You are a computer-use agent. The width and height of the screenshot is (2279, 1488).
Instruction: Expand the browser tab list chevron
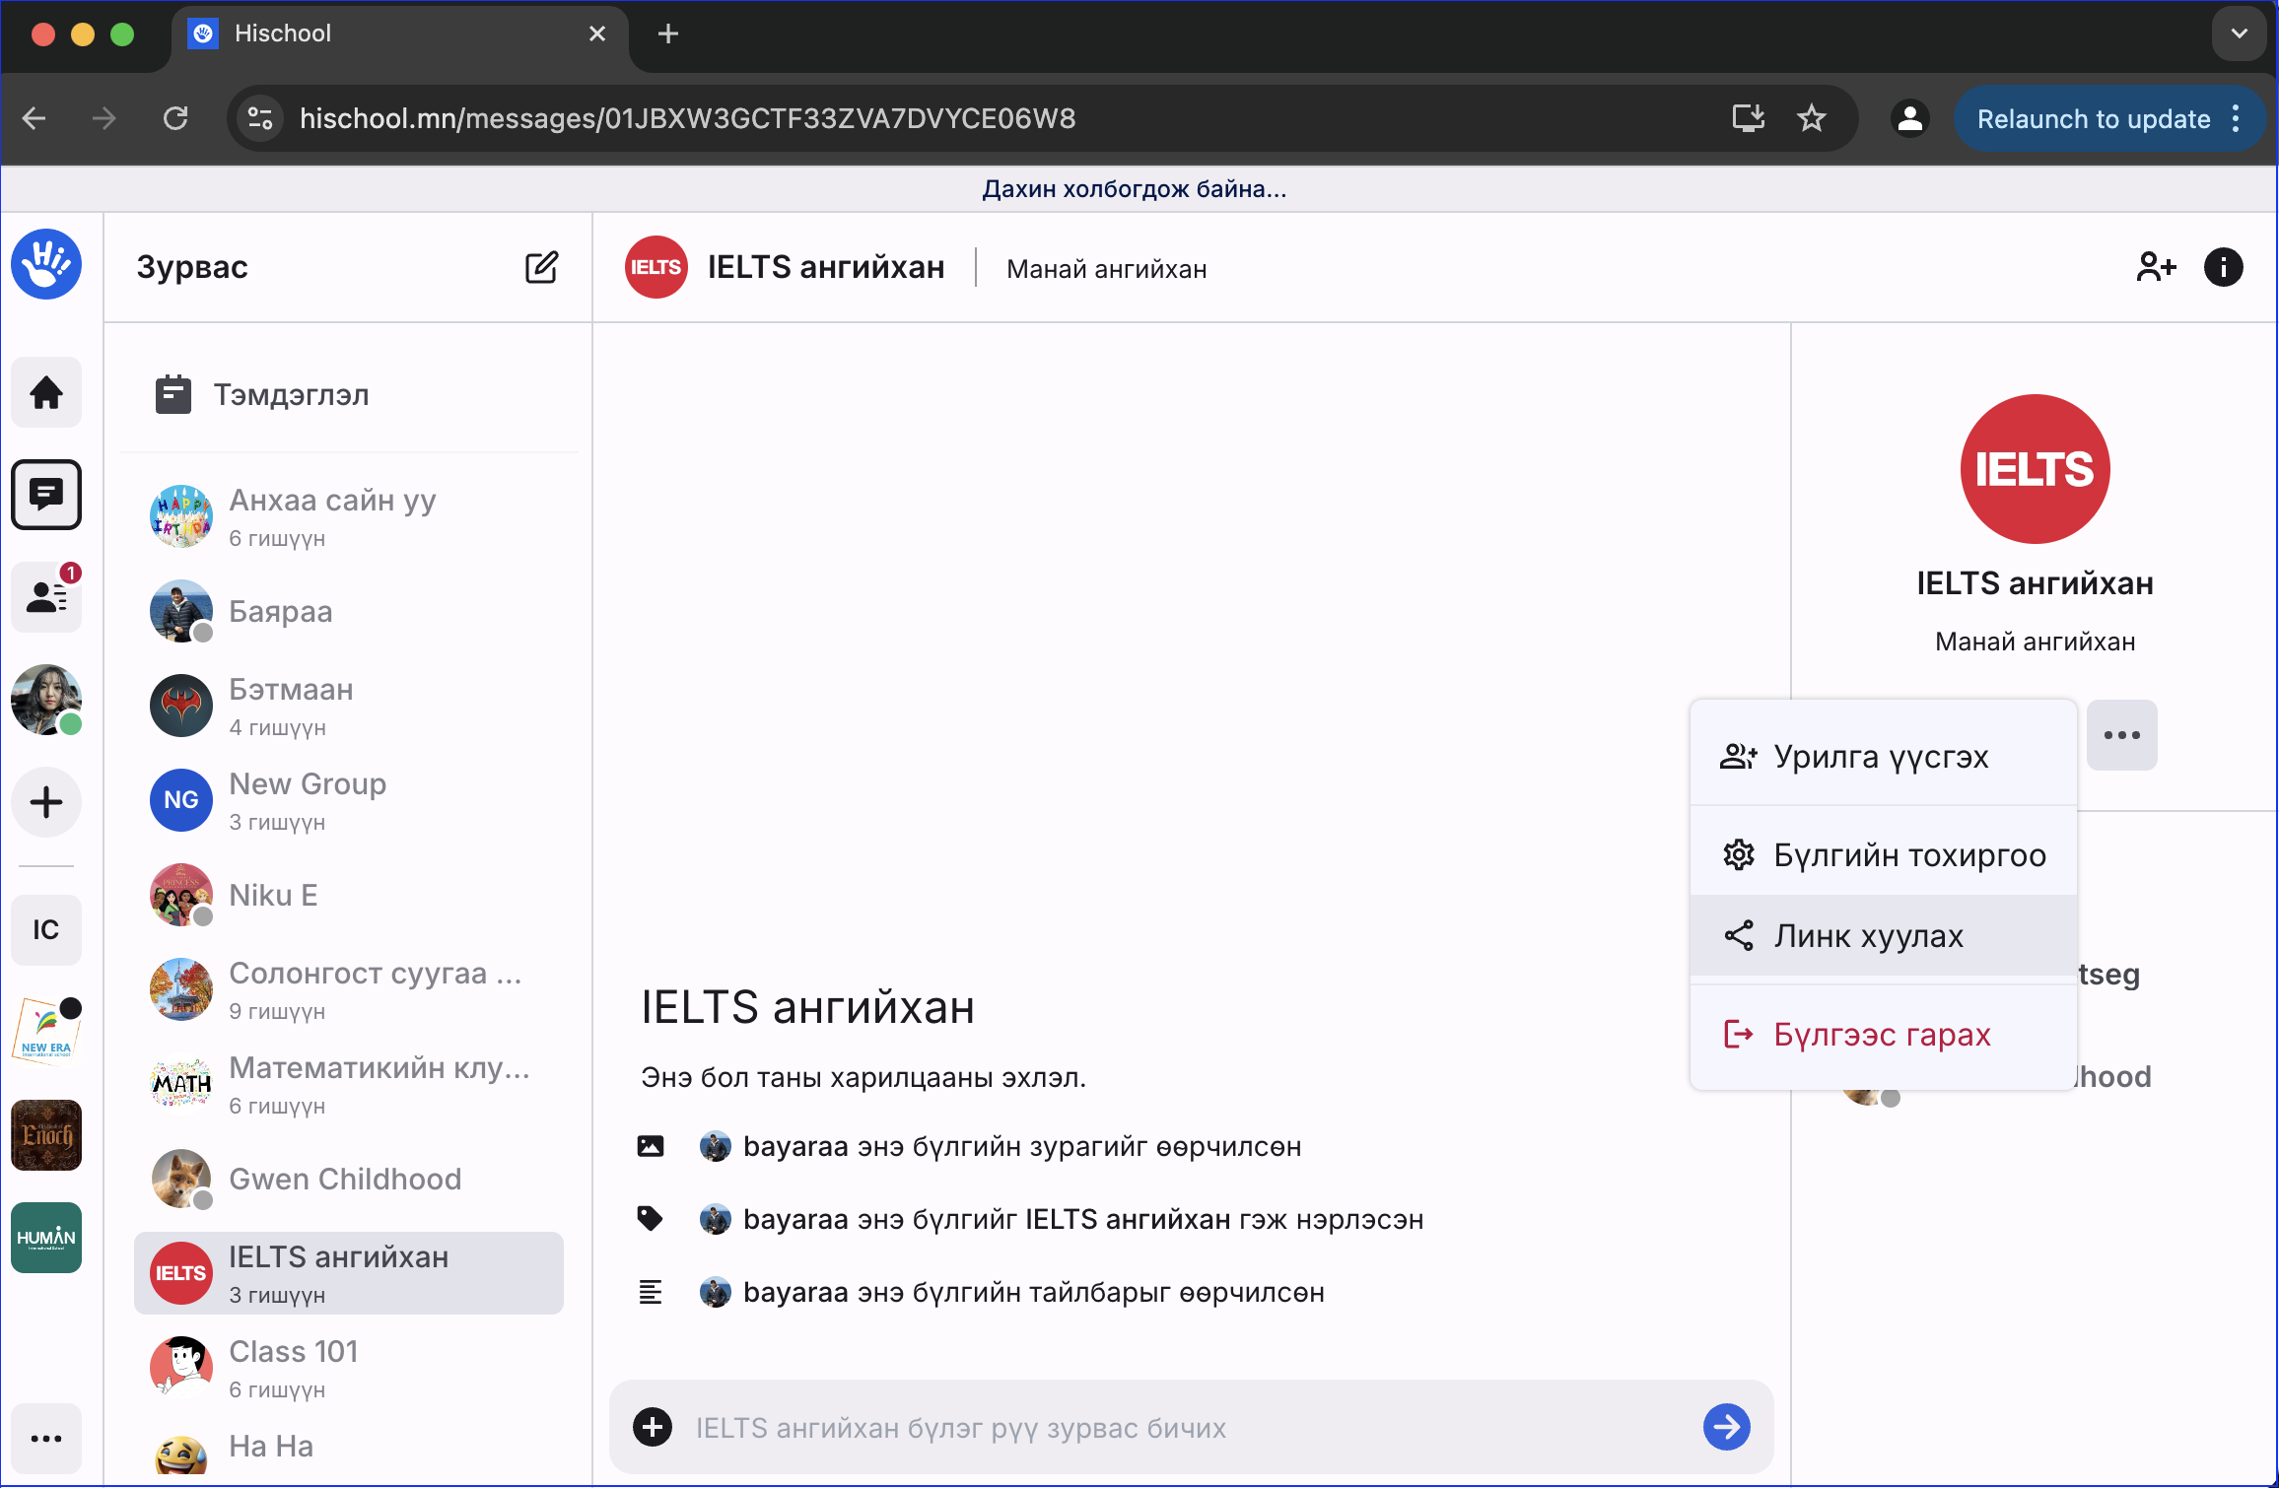[x=2239, y=34]
